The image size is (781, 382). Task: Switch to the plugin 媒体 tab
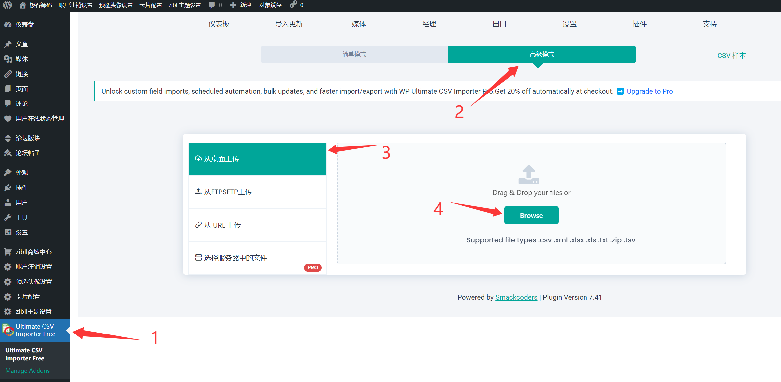coord(359,24)
